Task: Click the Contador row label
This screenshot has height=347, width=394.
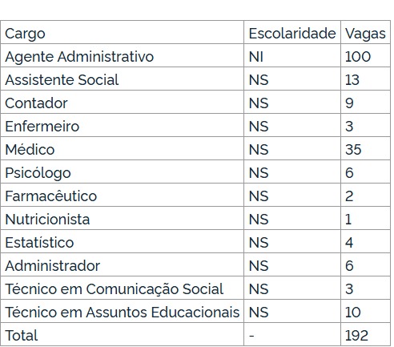Action: click(36, 103)
